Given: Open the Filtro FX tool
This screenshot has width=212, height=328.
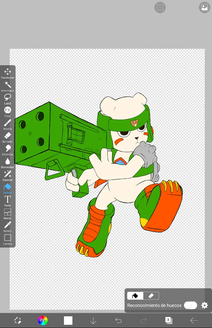Looking at the screenshot, I should click(7, 112).
